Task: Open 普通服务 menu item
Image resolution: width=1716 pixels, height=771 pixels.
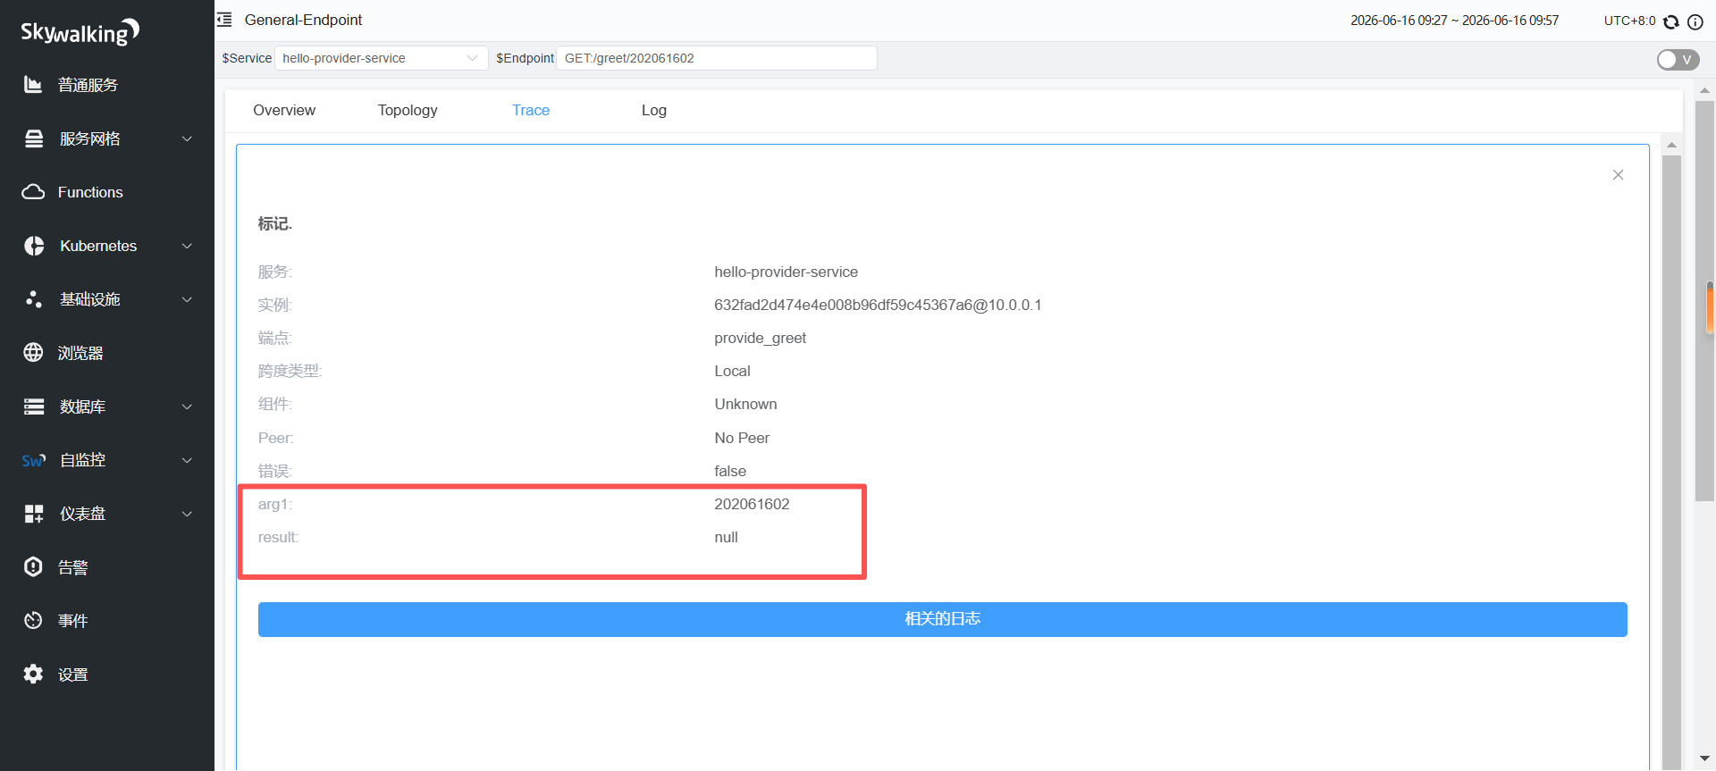Action: [88, 85]
